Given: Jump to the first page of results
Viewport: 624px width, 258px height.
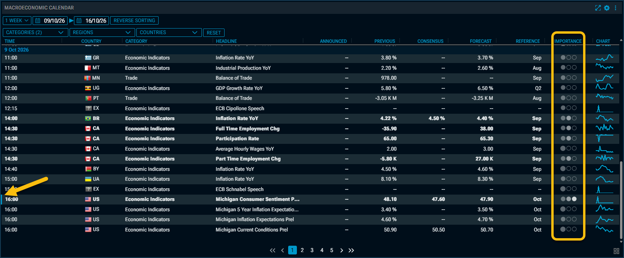Looking at the screenshot, I should [x=272, y=250].
